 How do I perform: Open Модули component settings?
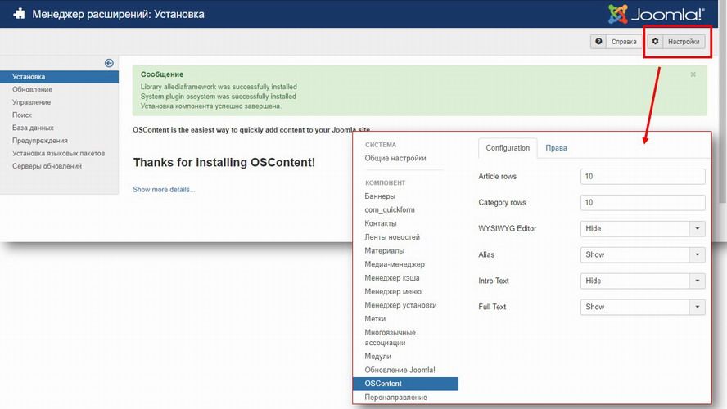(378, 356)
